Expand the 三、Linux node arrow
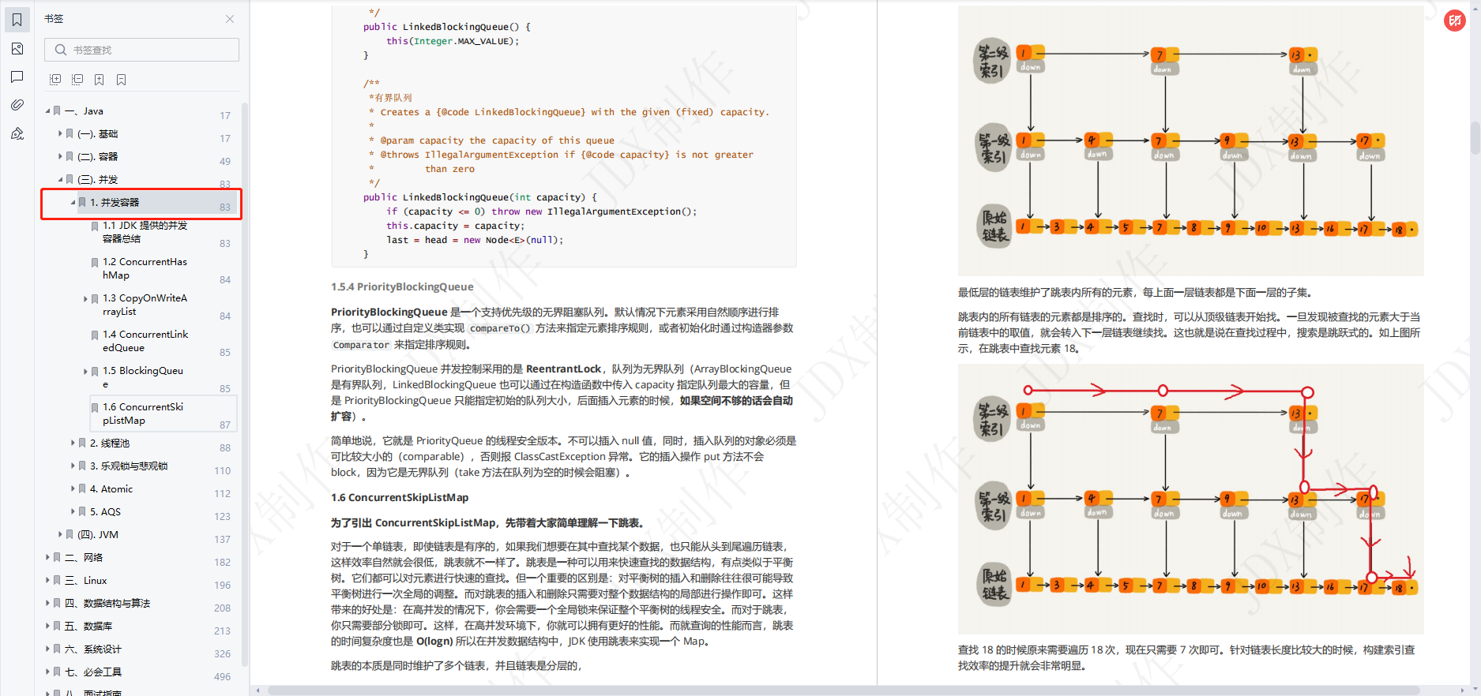 tap(47, 581)
